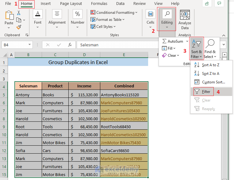
Task: Collapse the ribbon with the chevron
Action: pyautogui.click(x=224, y=35)
